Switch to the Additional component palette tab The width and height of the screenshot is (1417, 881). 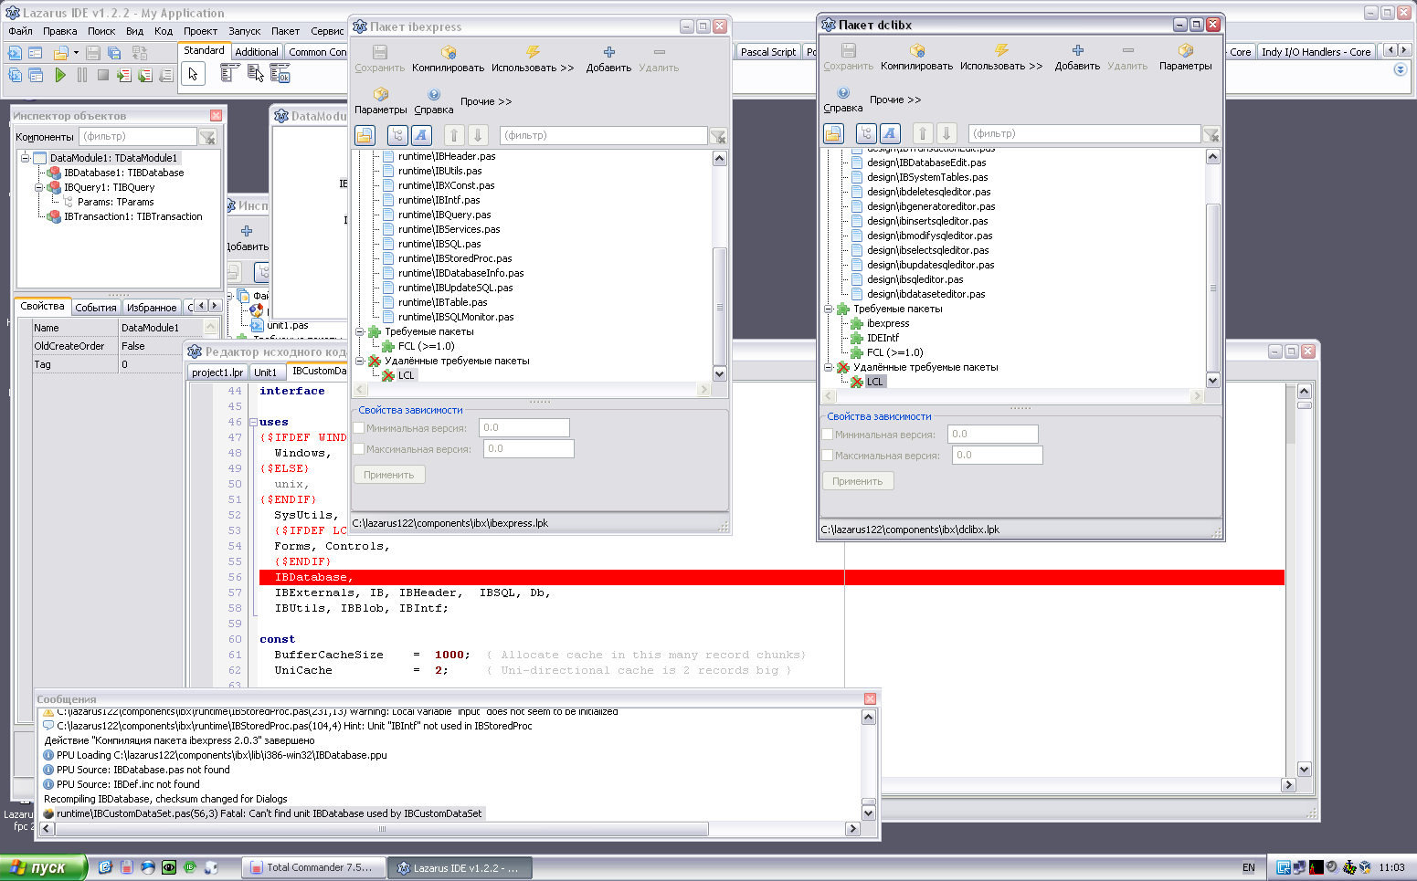257,52
